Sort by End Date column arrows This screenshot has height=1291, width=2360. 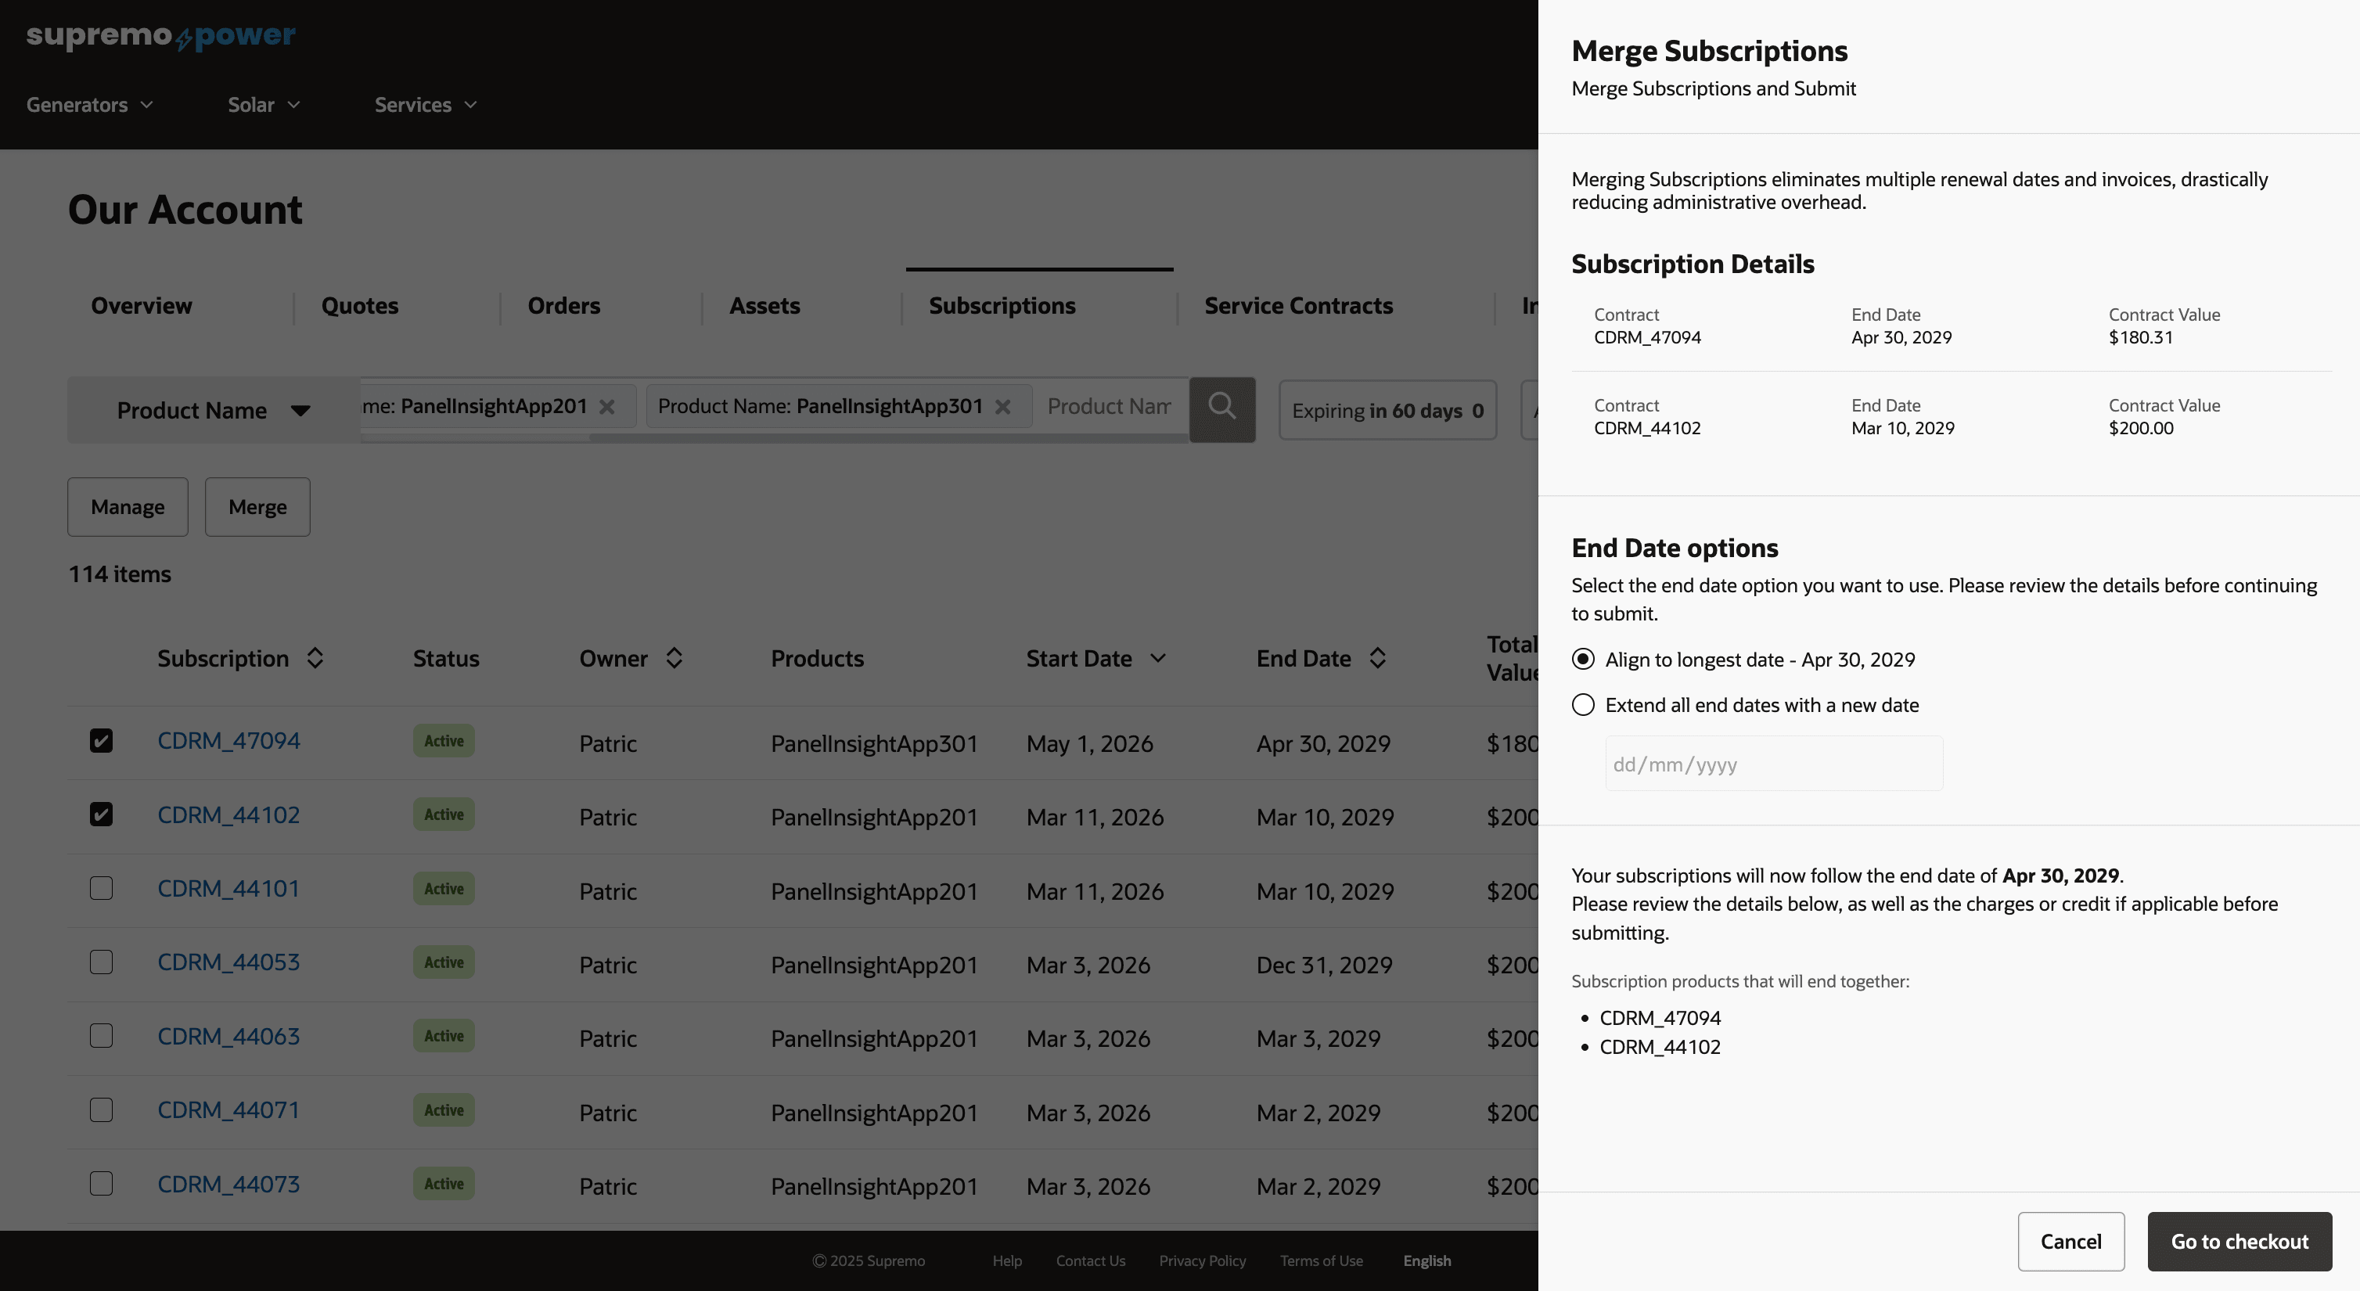1378,658
